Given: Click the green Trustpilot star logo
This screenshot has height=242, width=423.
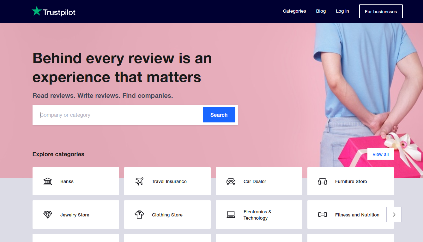Looking at the screenshot, I should (x=36, y=11).
